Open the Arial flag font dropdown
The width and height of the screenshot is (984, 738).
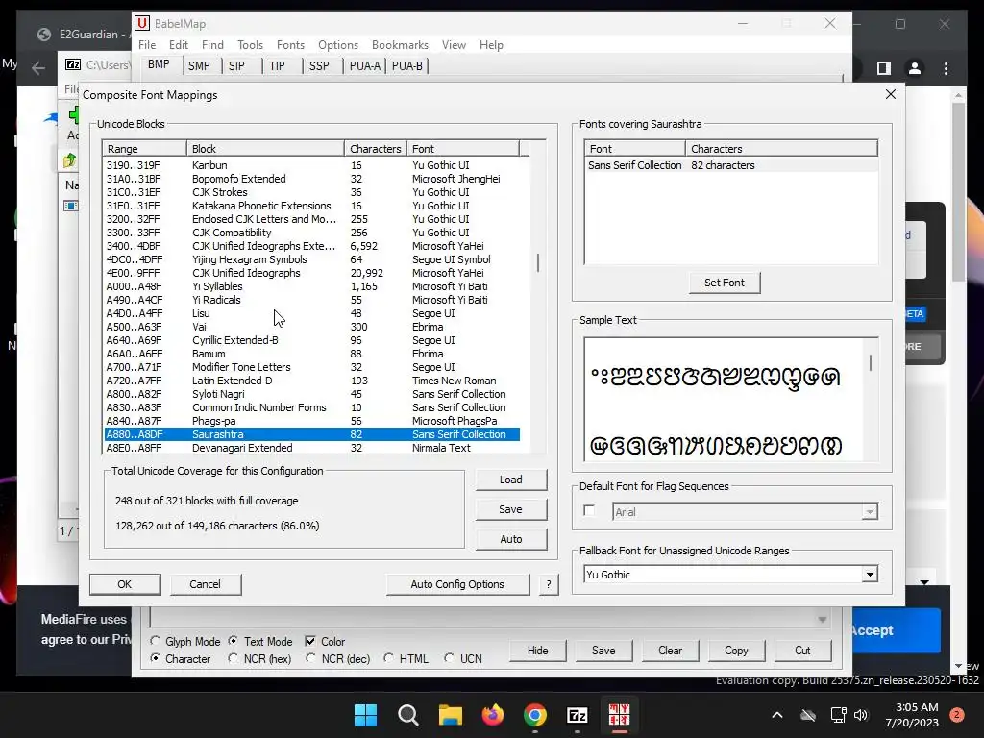pyautogui.click(x=869, y=512)
